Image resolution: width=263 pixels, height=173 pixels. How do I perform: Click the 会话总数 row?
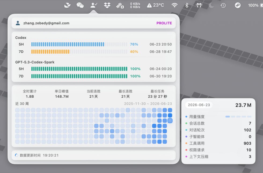click(218, 123)
